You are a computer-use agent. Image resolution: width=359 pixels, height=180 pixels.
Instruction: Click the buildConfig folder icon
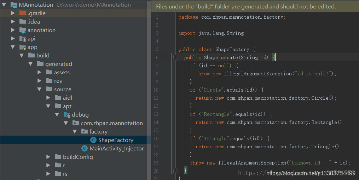coord(58,157)
